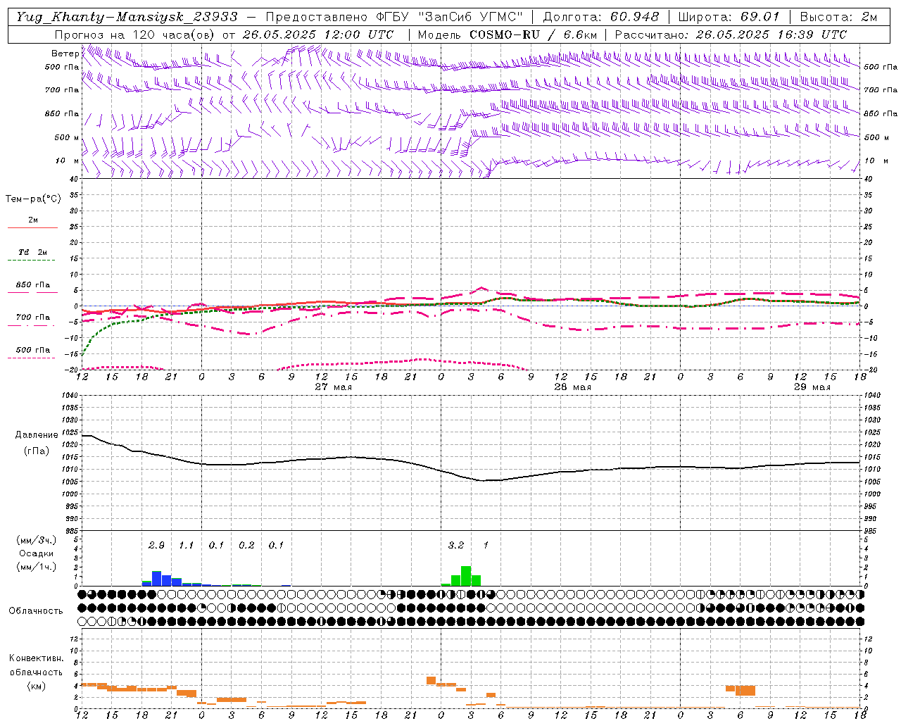Image resolution: width=901 pixels, height=721 pixels.
Task: Click the tallest green precipitation bar
Action: pyautogui.click(x=466, y=576)
